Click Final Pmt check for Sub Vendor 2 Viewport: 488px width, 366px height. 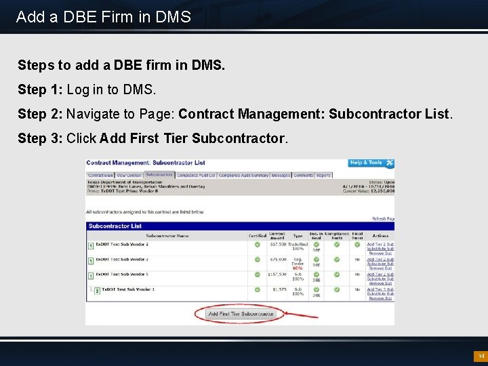coord(357,245)
